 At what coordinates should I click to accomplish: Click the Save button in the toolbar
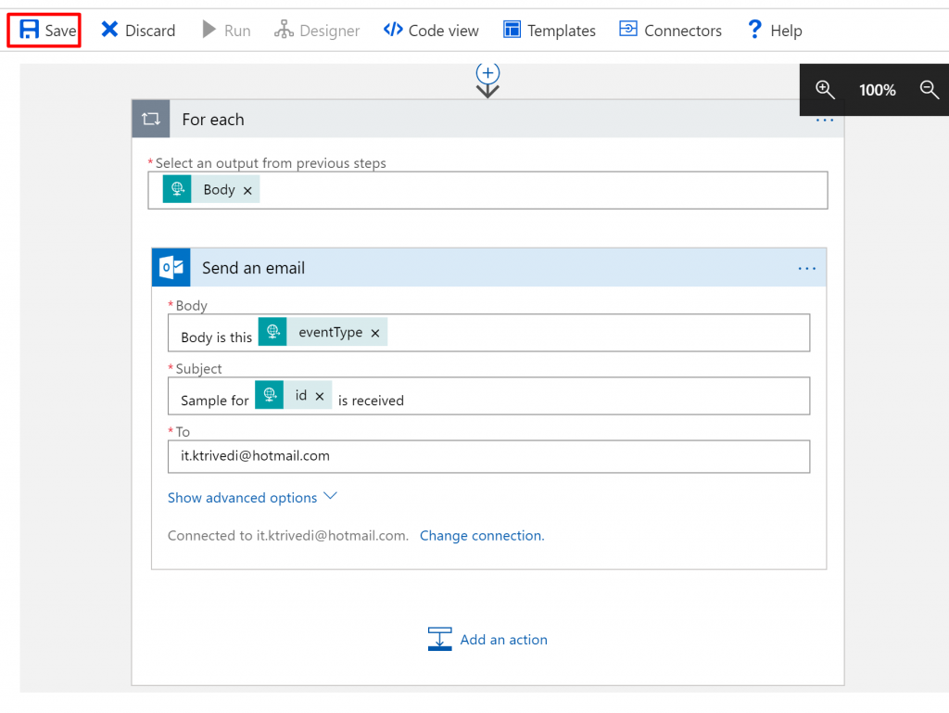pos(44,31)
